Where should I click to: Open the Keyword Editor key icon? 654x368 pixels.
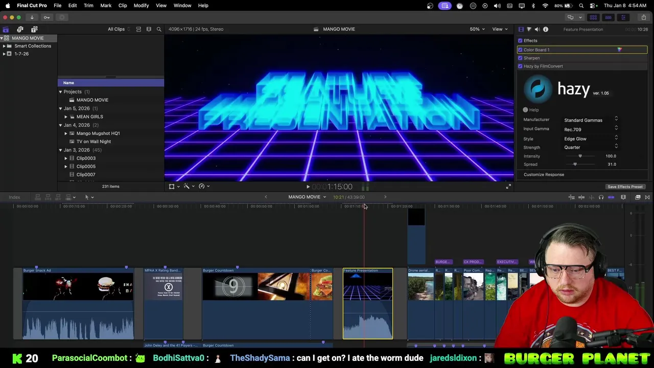click(46, 17)
